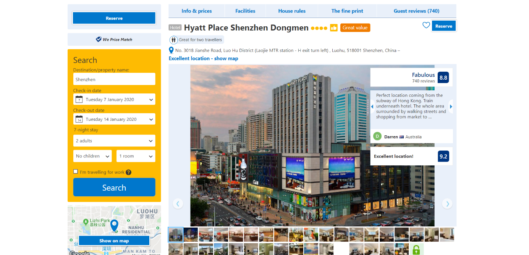Select the night-time hotel exterior thumbnail
The width and height of the screenshot is (529, 255).
[191, 234]
